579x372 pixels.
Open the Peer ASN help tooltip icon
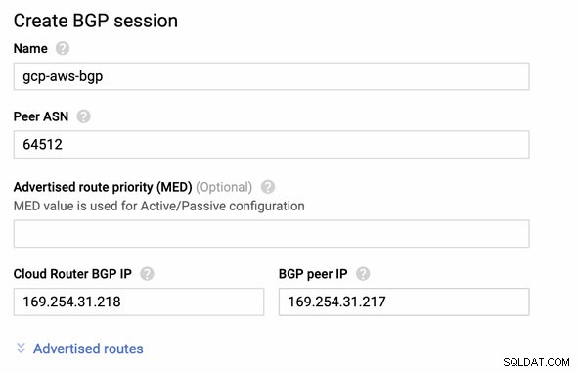tap(83, 116)
